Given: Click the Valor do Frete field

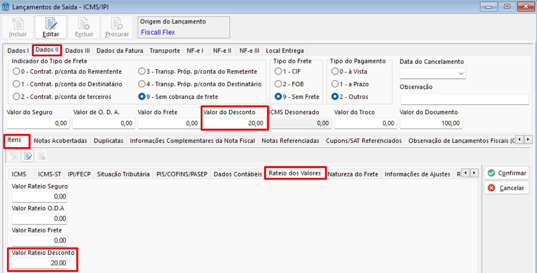Looking at the screenshot, I should 169,123.
